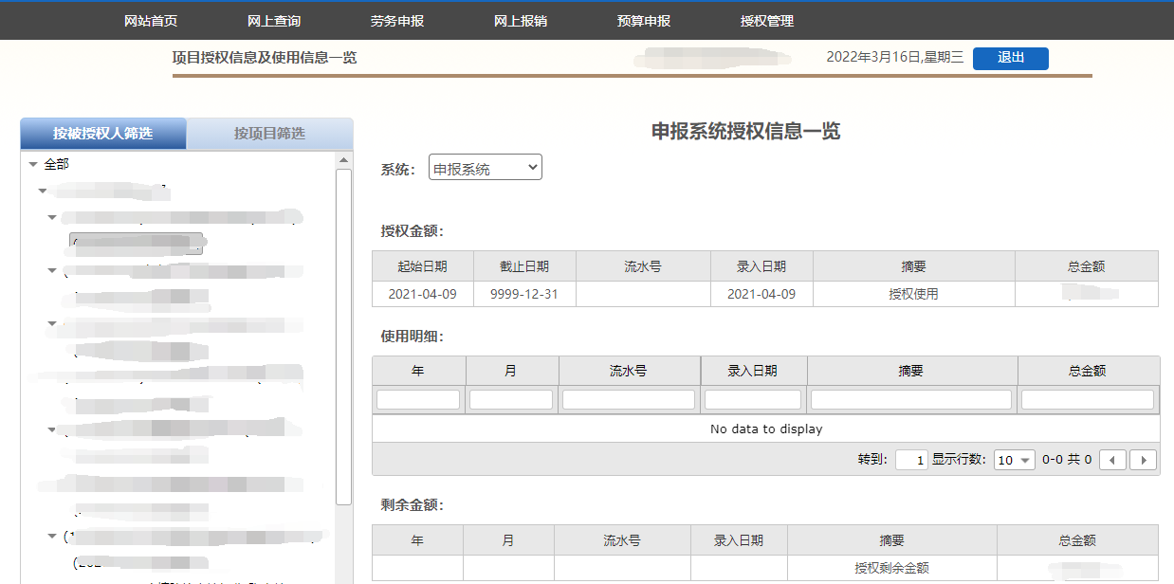Open the 网站首页 menu item
The width and height of the screenshot is (1174, 584).
pyautogui.click(x=151, y=21)
